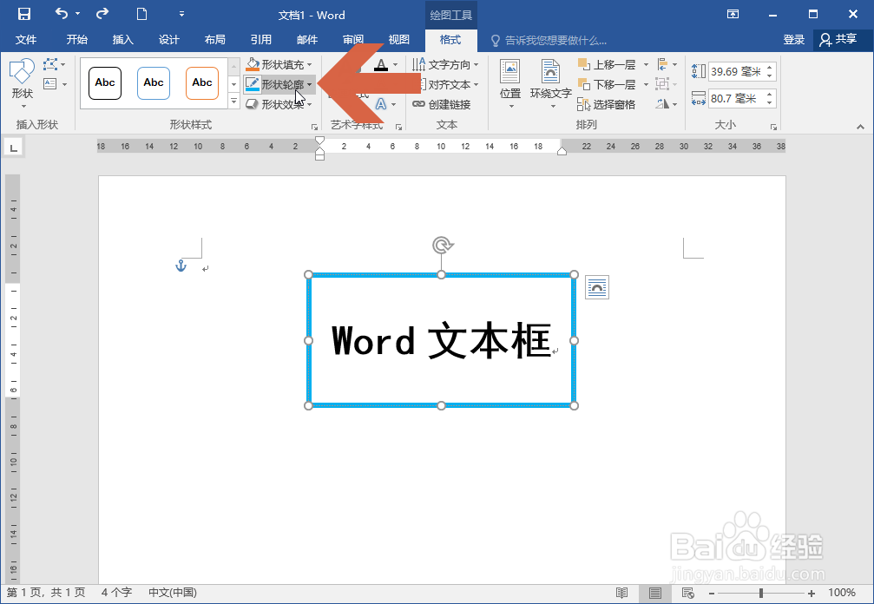
Task: Switch to the 设计 tab
Action: pos(168,40)
